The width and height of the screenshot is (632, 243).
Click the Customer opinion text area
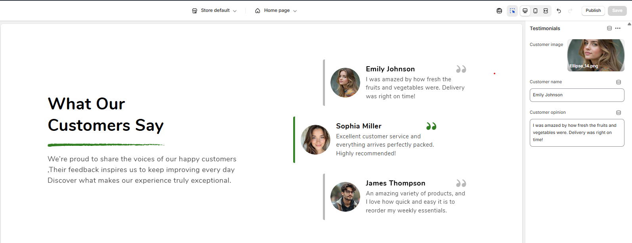click(x=577, y=133)
